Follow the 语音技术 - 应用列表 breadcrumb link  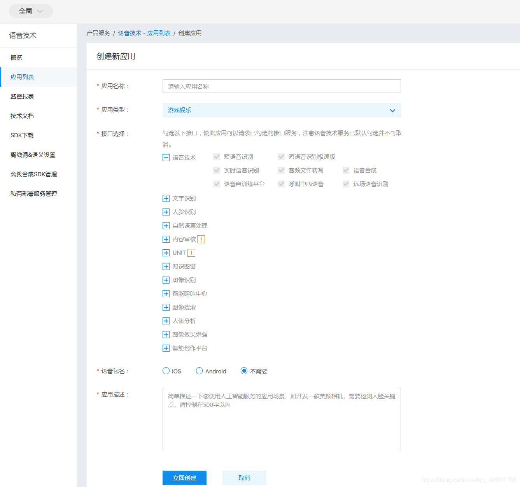[x=144, y=33]
